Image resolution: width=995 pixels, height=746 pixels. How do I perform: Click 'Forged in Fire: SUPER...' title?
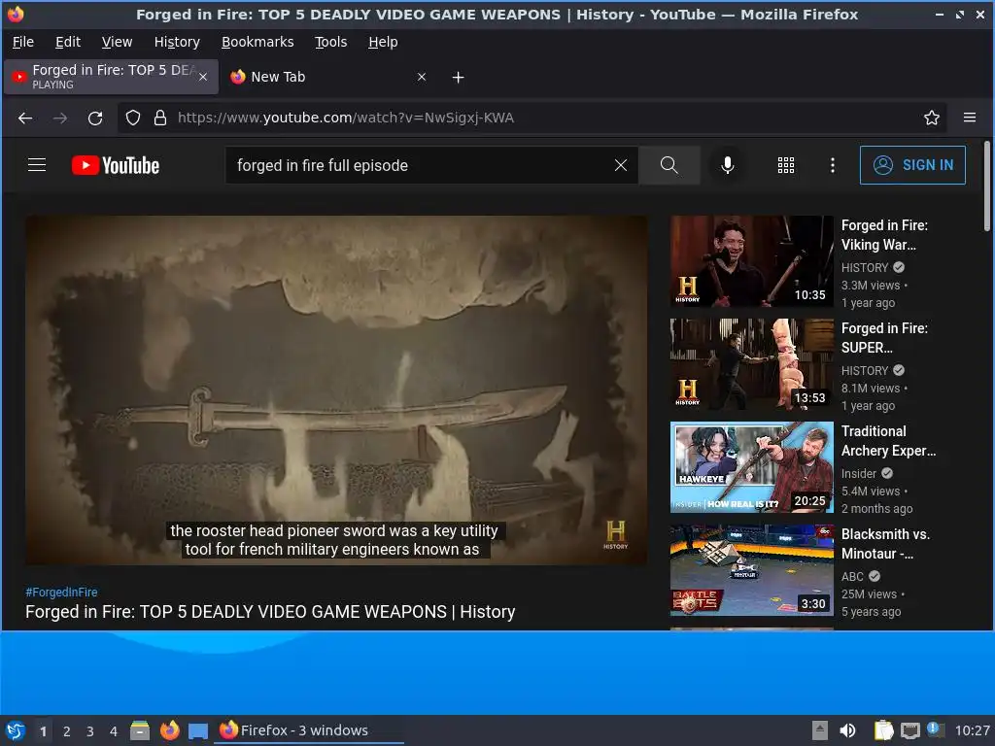[x=884, y=337]
